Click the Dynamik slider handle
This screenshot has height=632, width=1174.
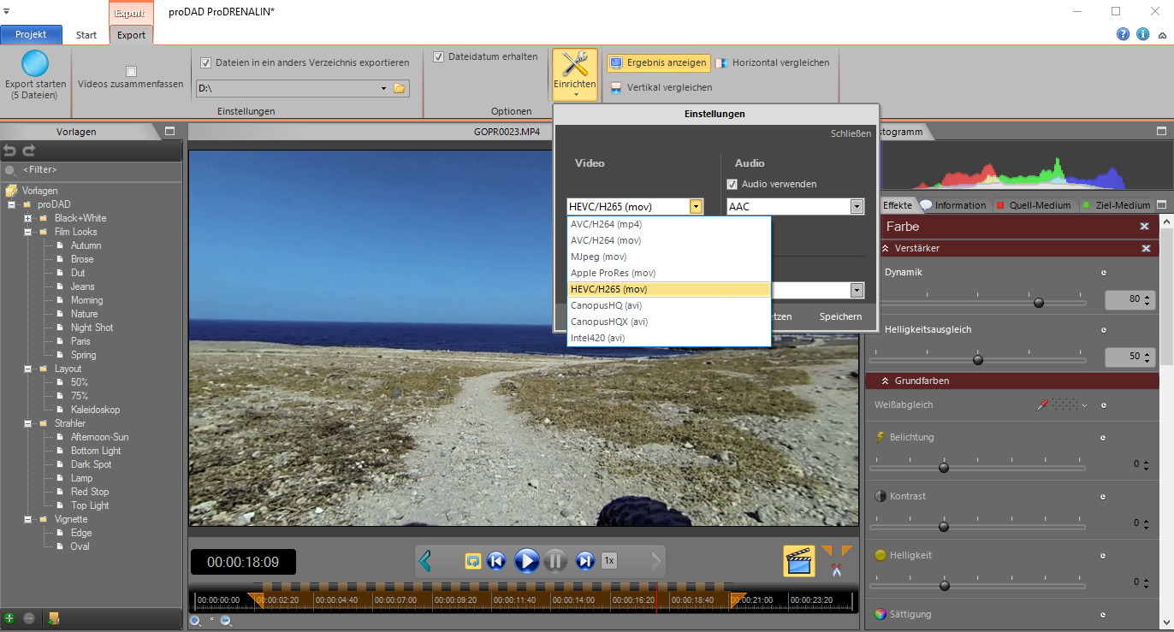coord(1039,302)
